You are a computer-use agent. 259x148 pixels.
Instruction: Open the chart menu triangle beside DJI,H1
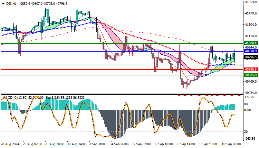point(3,4)
